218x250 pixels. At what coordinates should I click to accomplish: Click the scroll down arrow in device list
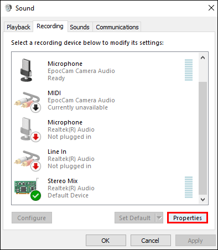point(203,200)
